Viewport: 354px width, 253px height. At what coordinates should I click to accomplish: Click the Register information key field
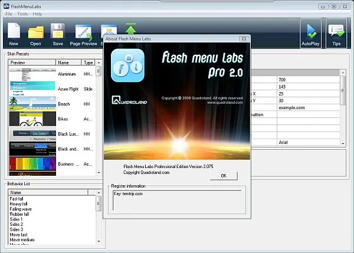click(x=177, y=200)
